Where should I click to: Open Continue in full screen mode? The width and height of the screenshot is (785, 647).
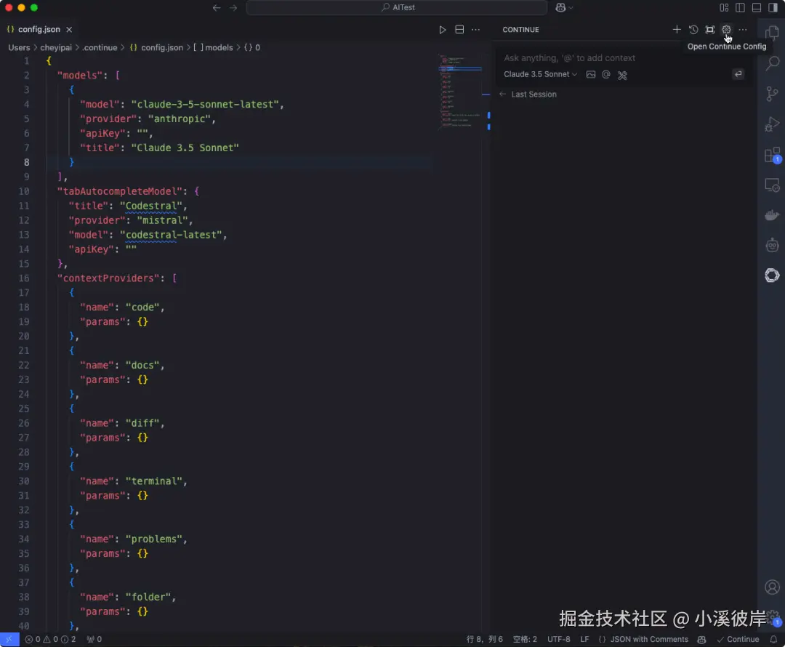710,30
